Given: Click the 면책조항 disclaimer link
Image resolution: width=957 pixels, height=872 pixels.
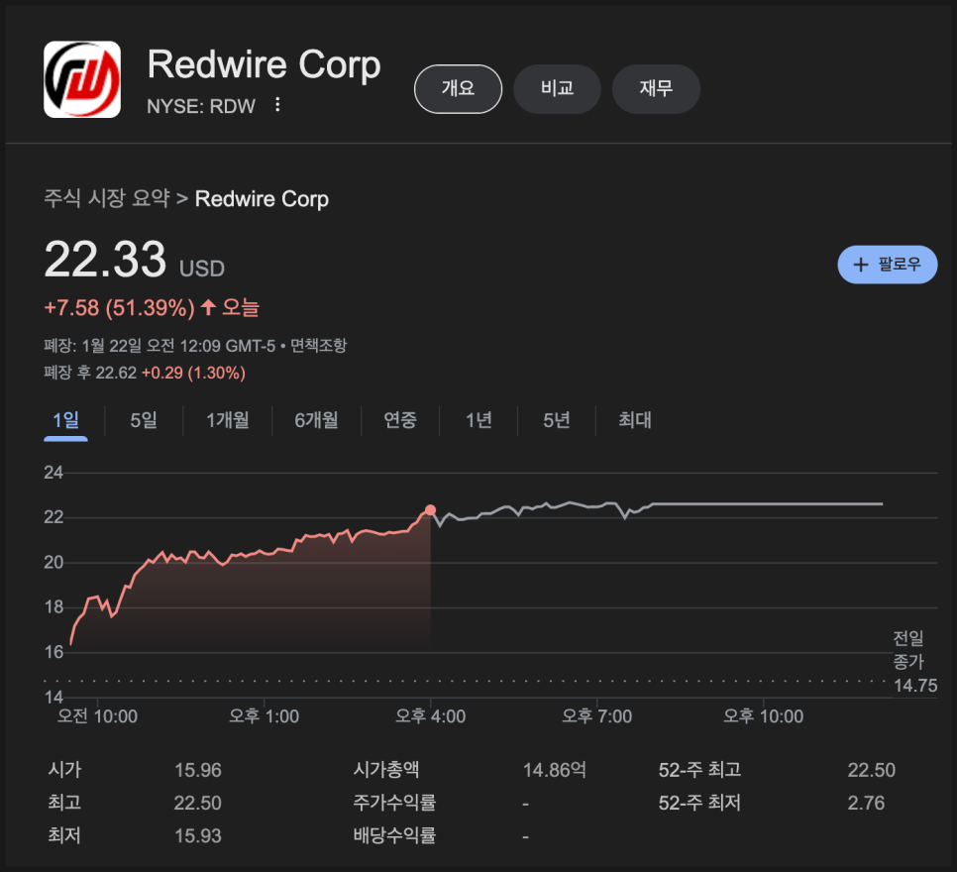Looking at the screenshot, I should tap(318, 346).
